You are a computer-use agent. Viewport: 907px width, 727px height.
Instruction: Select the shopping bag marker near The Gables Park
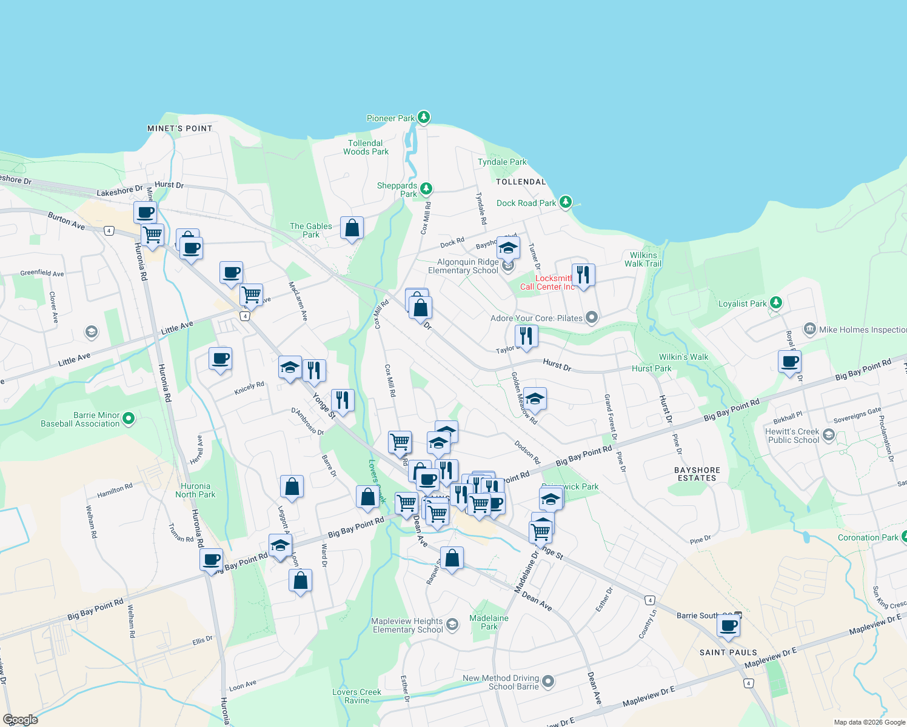[352, 228]
